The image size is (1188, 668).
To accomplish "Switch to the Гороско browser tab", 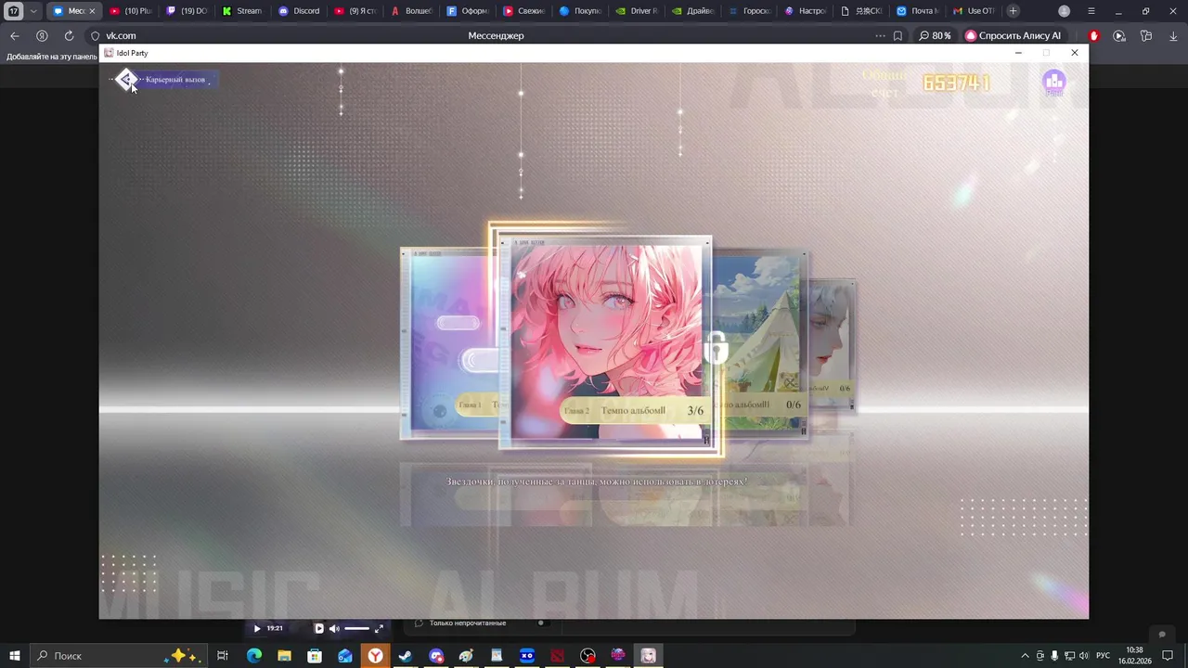I will 749,11.
